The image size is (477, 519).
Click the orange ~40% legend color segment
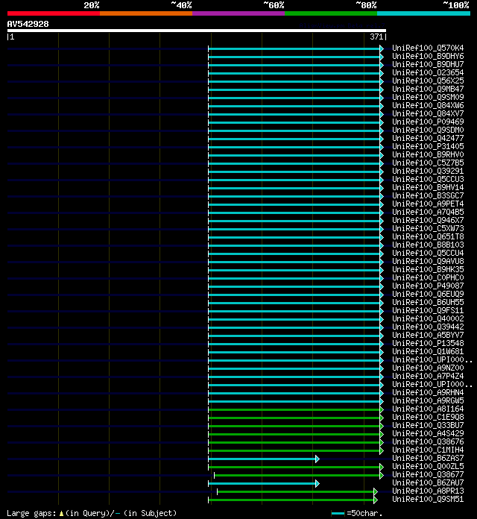point(146,13)
